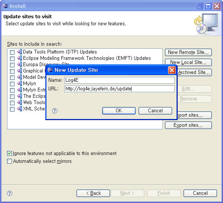The image size is (223, 203).
Task: Check the Data Tools Platform (DTP) Updates checkbox
Action: (x=12, y=52)
